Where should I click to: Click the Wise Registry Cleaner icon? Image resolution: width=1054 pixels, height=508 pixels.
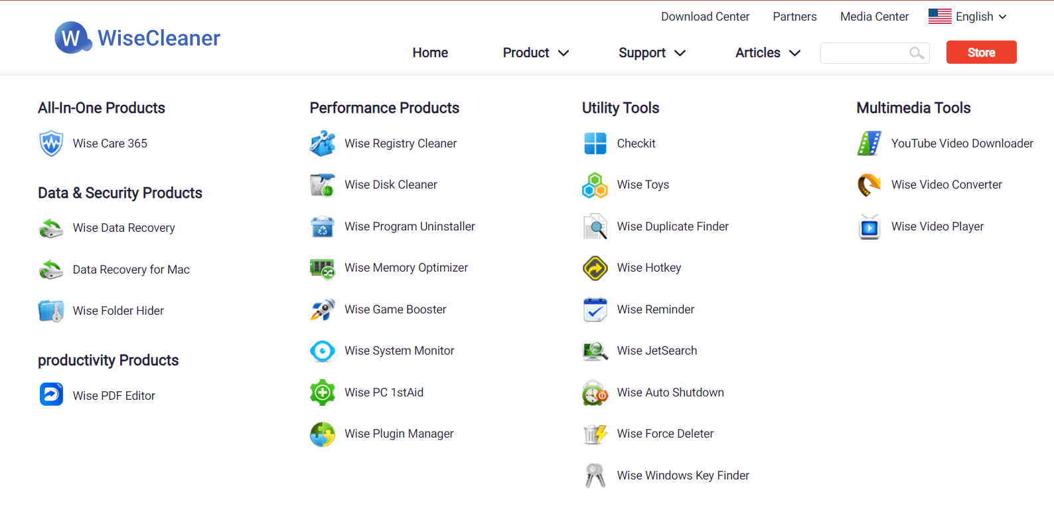(x=323, y=143)
